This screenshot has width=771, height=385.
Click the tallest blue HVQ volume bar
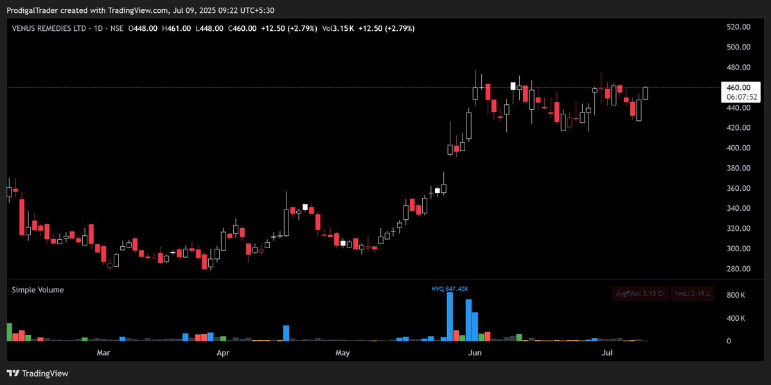(x=450, y=316)
